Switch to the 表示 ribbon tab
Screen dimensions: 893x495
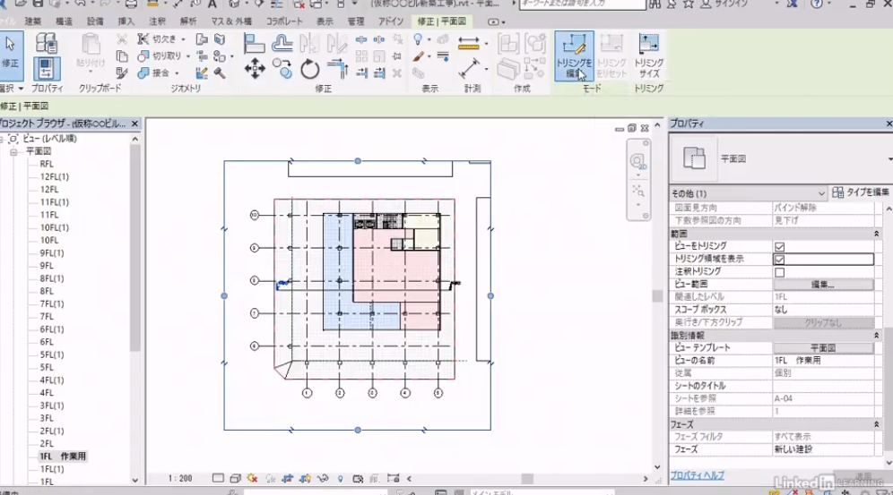(x=325, y=21)
